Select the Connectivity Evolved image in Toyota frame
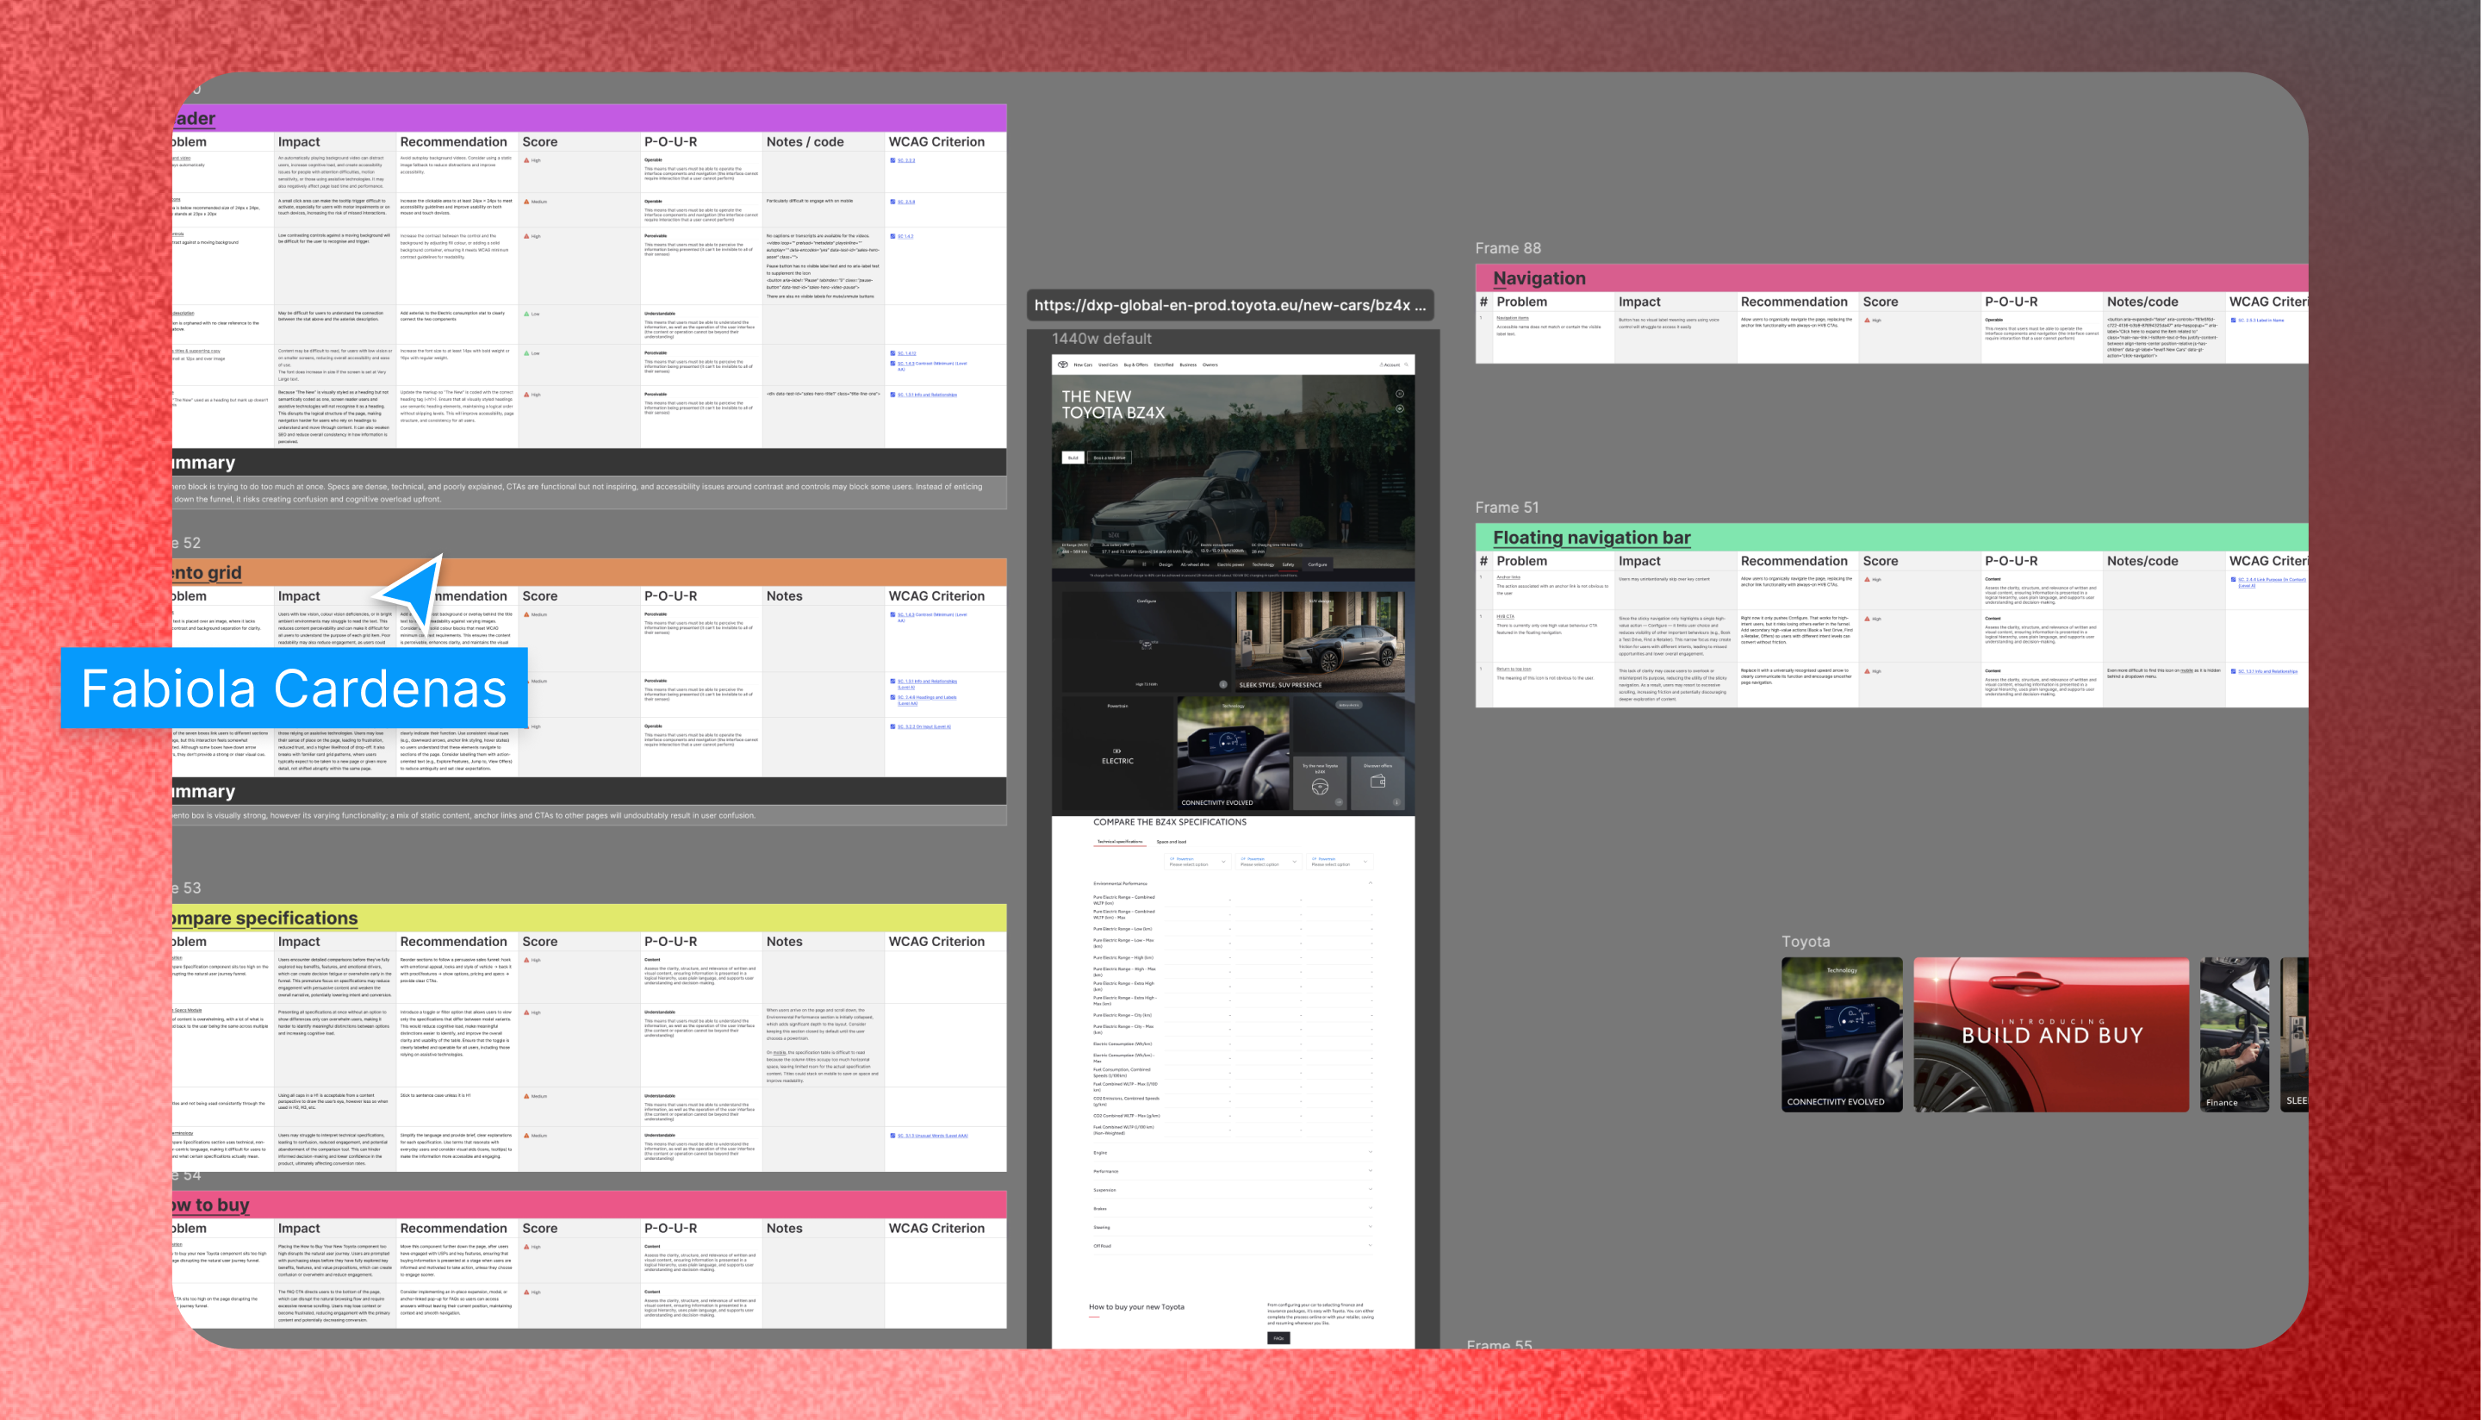Screen dimensions: 2481x1420 point(1842,1035)
